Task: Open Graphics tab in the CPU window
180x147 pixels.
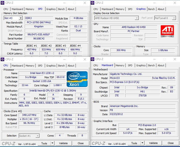Action: 51,66
